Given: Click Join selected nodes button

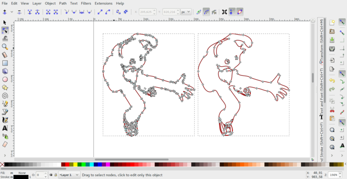Looking at the screenshot, I should click(x=30, y=12).
